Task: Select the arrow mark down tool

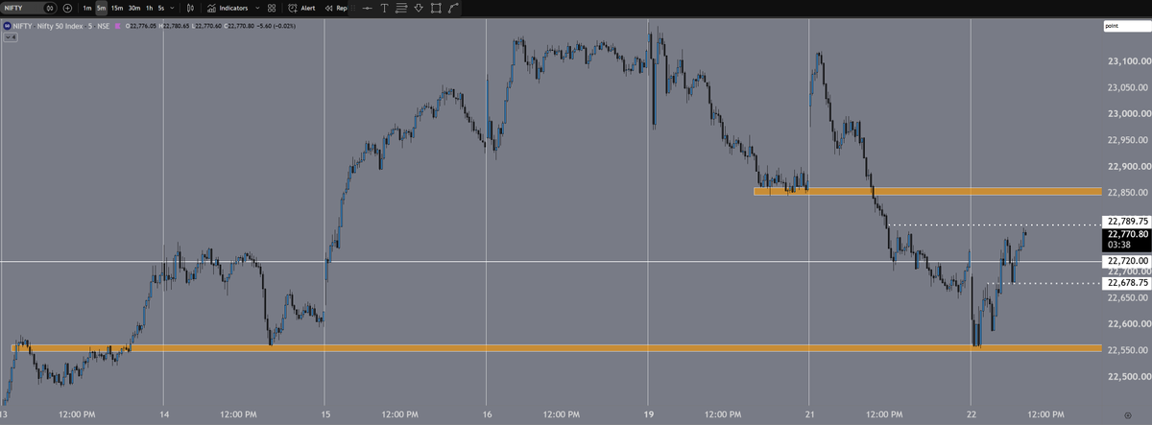Action: point(419,8)
